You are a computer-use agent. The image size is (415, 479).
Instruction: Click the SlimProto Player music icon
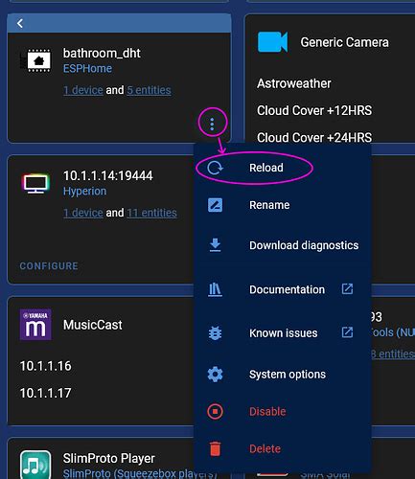tap(35, 465)
